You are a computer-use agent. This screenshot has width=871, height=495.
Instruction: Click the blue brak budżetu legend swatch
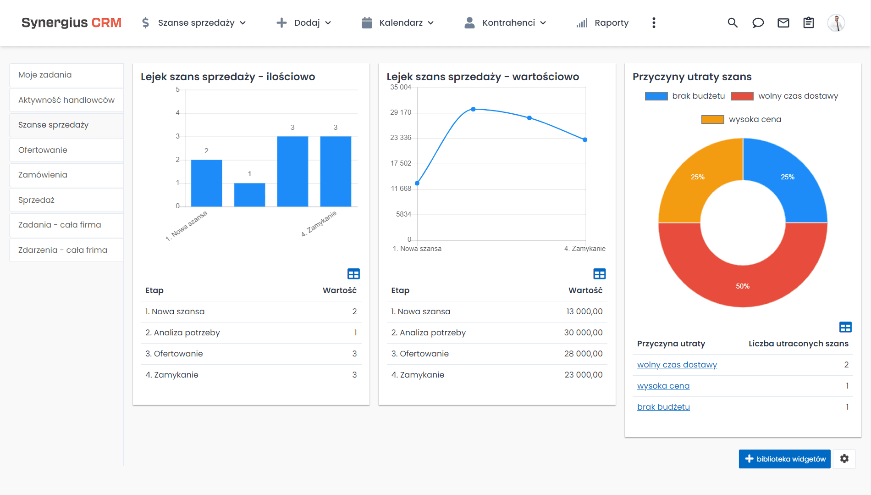[656, 95]
